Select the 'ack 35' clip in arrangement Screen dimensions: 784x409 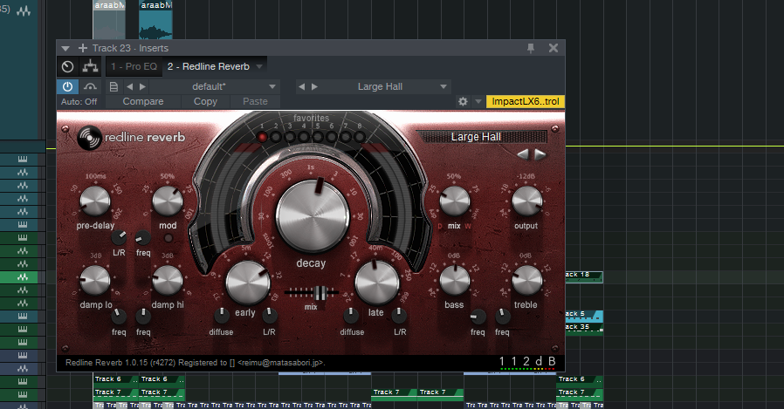click(584, 328)
